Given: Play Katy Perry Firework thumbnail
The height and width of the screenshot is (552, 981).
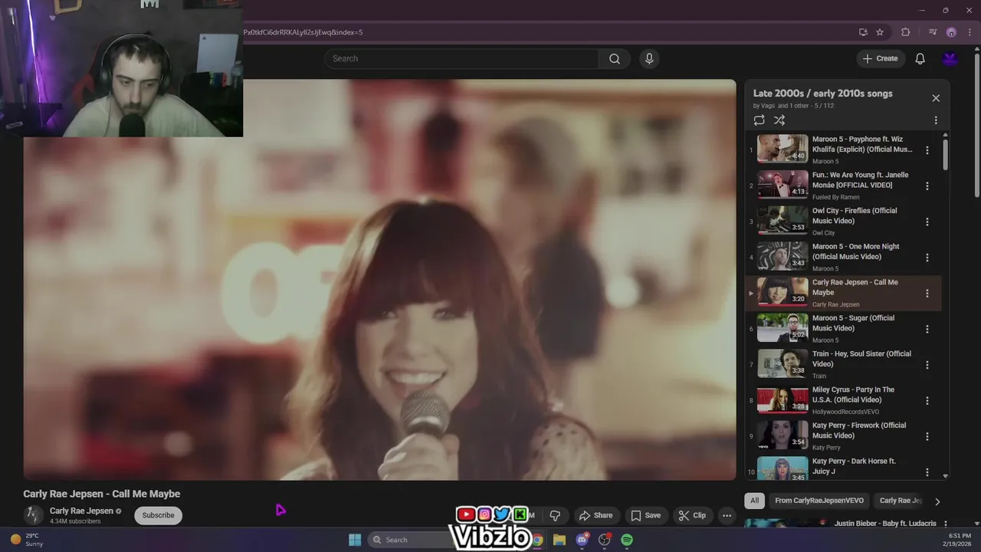Looking at the screenshot, I should (783, 435).
